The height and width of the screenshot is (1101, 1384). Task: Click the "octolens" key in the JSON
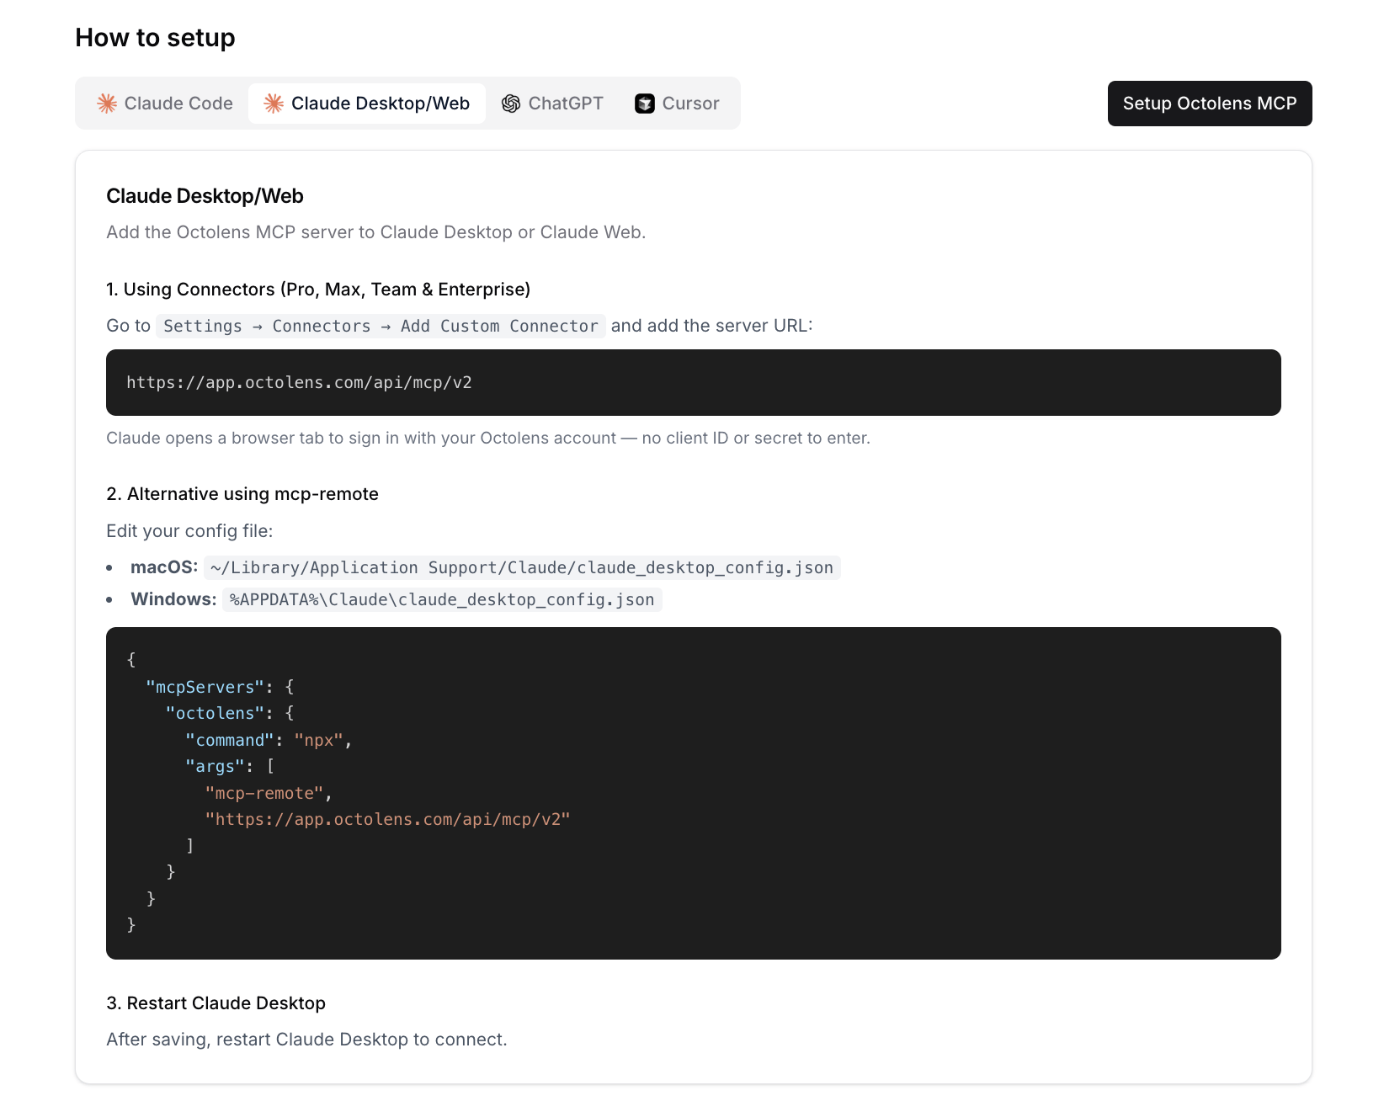(x=215, y=713)
